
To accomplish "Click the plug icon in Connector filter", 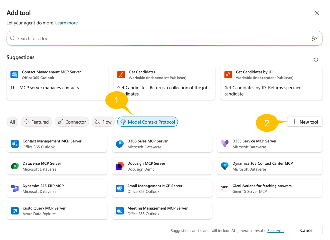I will point(60,122).
